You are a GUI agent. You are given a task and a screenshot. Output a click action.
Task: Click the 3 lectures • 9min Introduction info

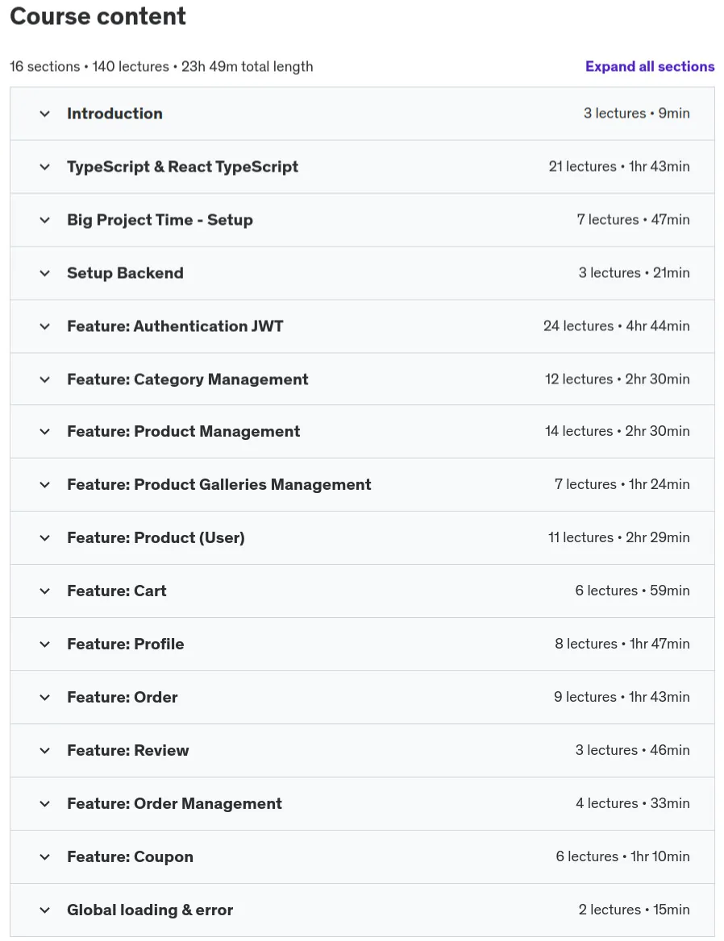tap(636, 114)
